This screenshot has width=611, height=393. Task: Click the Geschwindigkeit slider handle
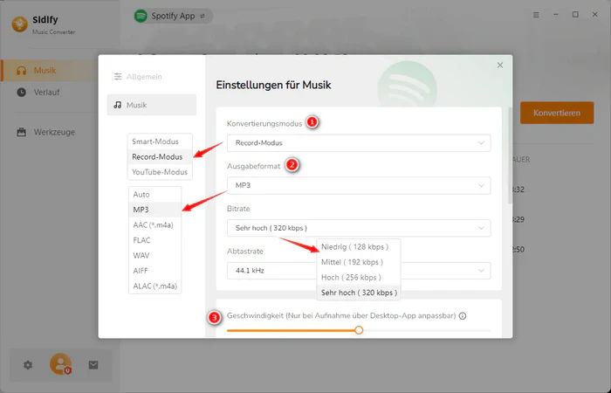359,330
